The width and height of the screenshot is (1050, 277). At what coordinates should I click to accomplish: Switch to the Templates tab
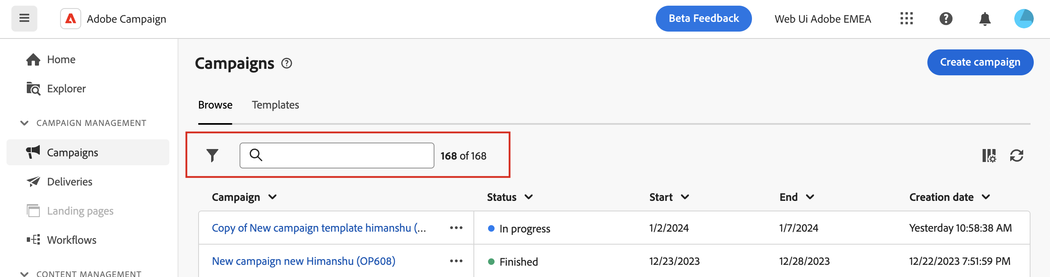click(275, 105)
